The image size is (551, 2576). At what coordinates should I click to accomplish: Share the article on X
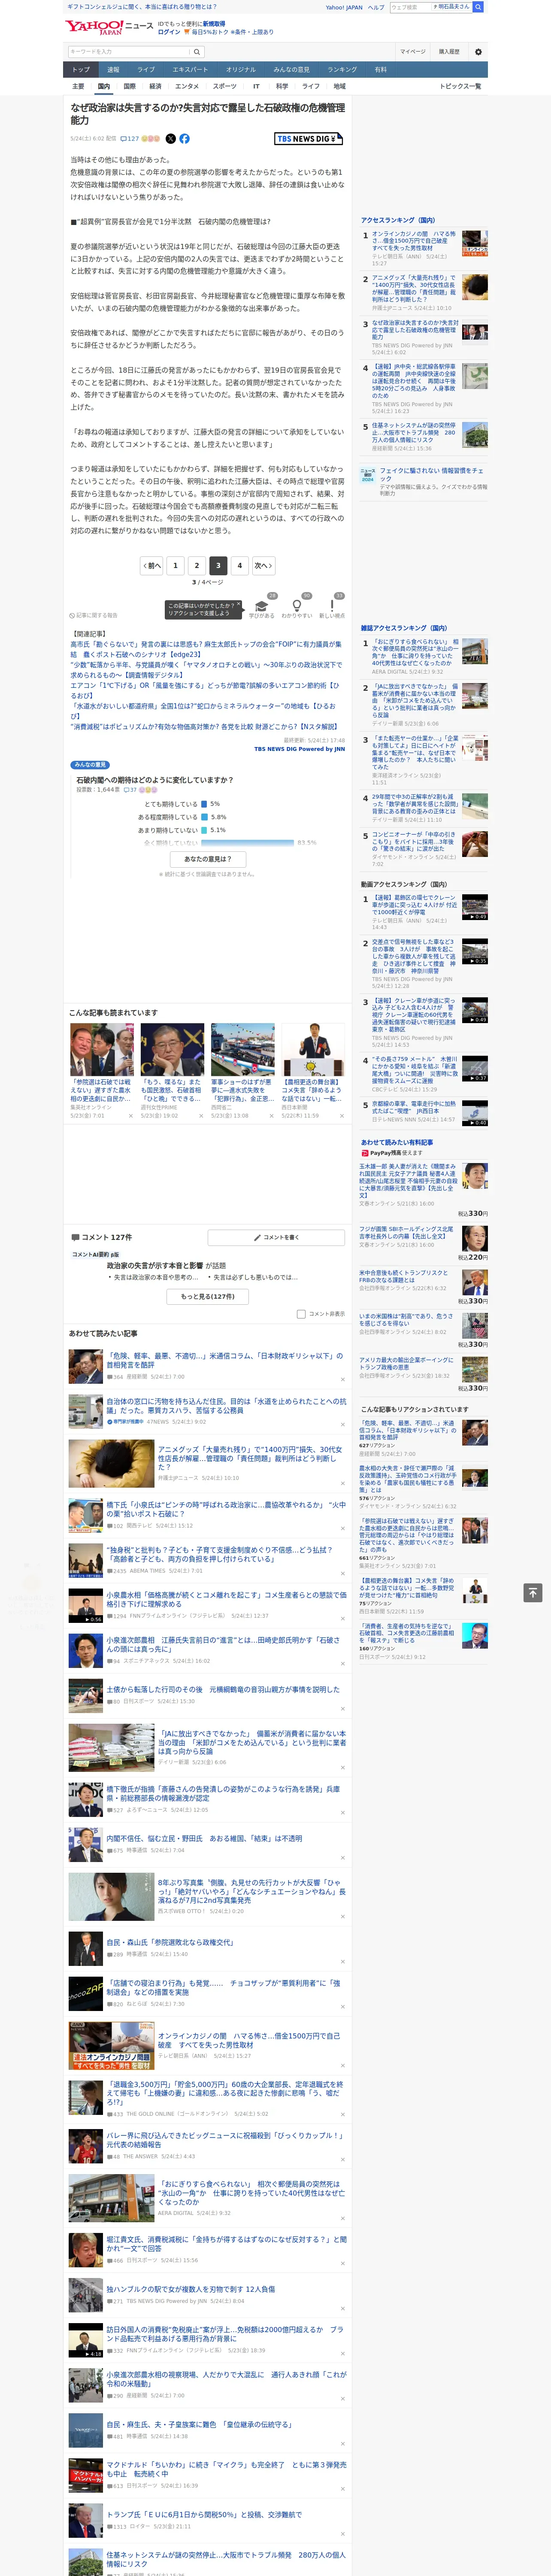(170, 139)
